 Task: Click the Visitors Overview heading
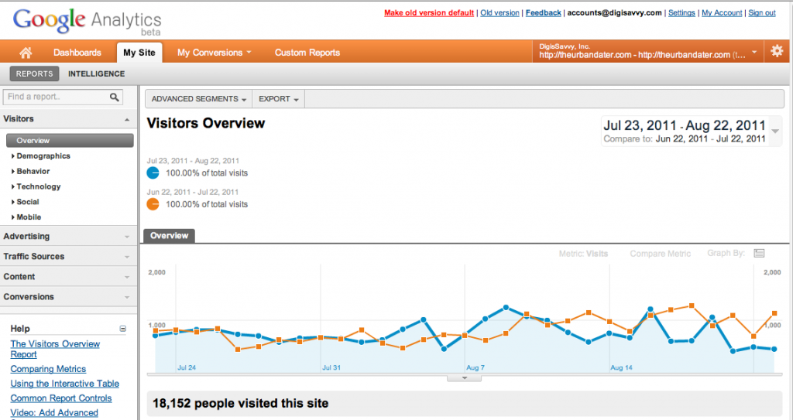point(206,123)
